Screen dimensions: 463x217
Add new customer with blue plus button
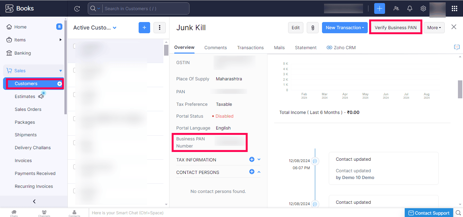[x=144, y=27]
